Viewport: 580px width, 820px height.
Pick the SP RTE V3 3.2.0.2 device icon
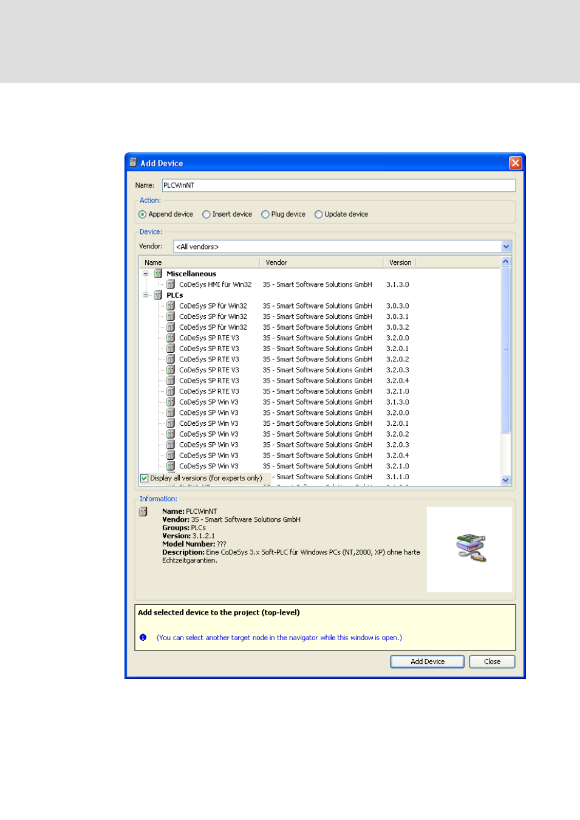click(171, 360)
